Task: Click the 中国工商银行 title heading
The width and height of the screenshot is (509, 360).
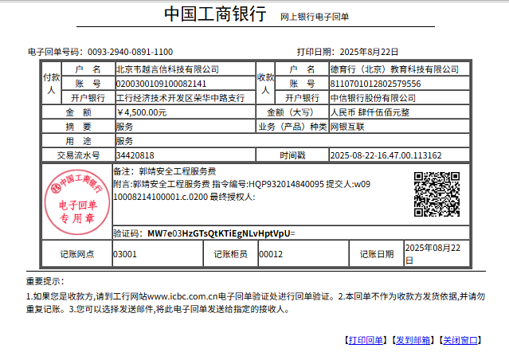Action: (215, 14)
